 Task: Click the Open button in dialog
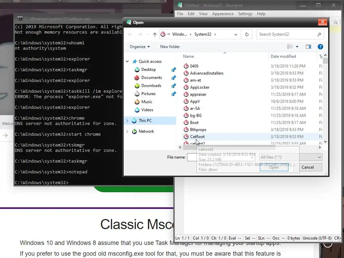point(274,167)
